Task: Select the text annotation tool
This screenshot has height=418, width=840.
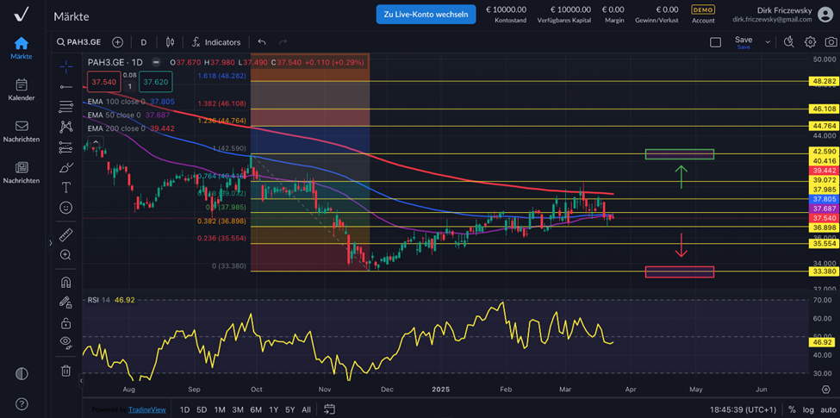Action: [65, 187]
